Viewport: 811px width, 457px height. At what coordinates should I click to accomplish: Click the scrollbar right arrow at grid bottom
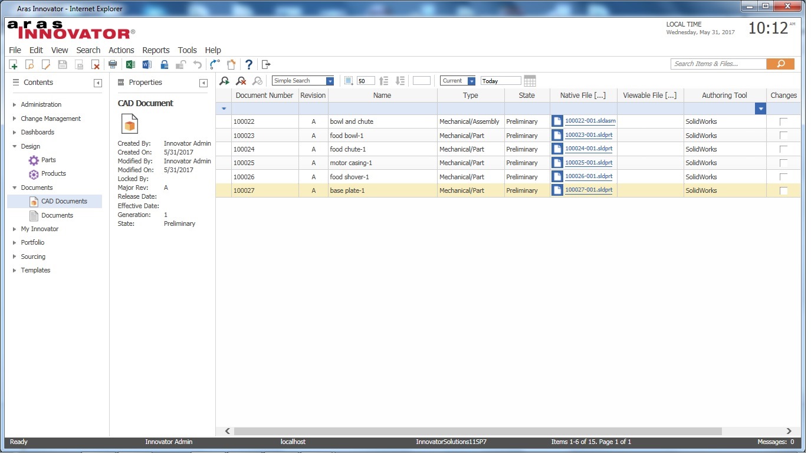[x=789, y=432]
